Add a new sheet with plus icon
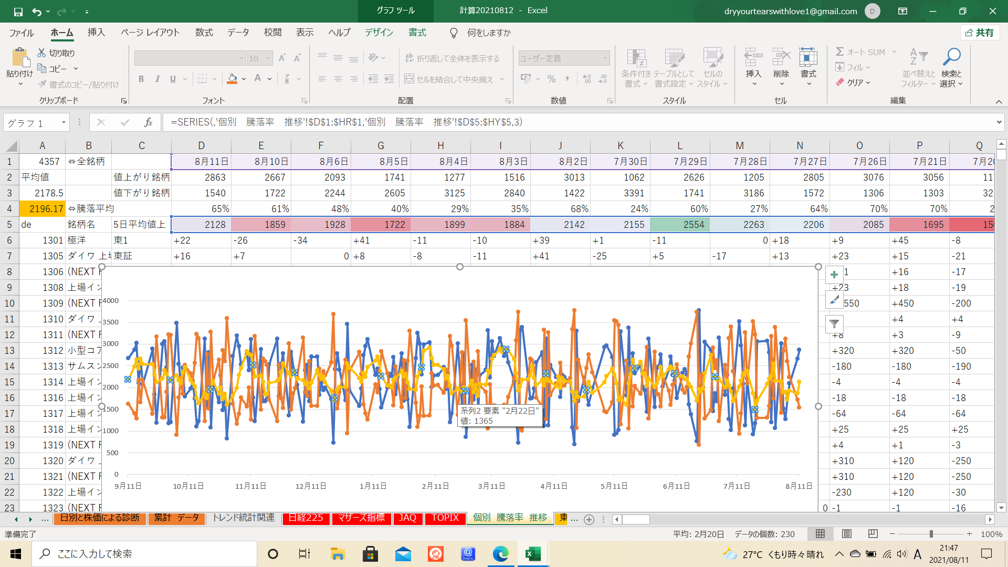 coord(589,519)
